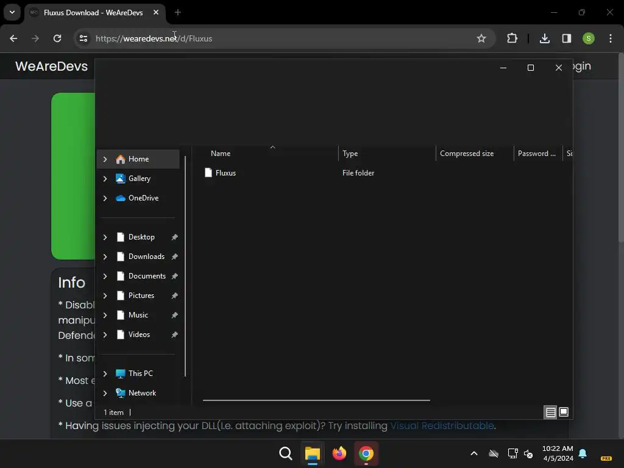Reload the WeAreDevs page

pyautogui.click(x=57, y=38)
